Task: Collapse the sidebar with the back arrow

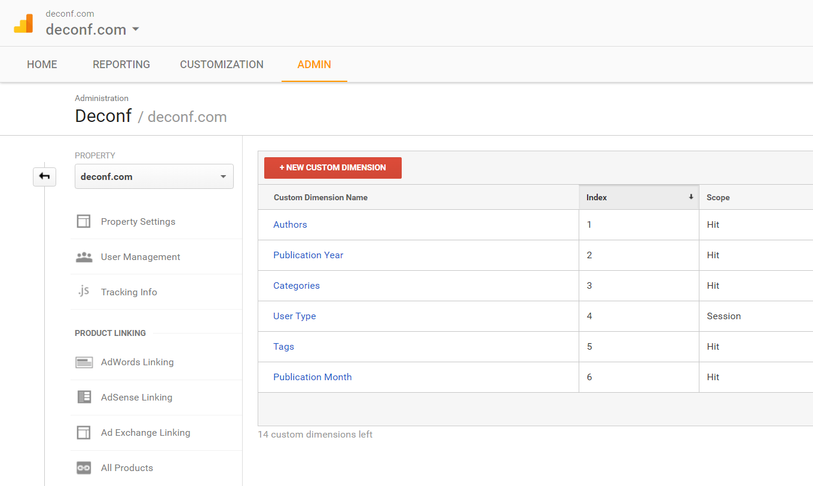Action: 44,177
